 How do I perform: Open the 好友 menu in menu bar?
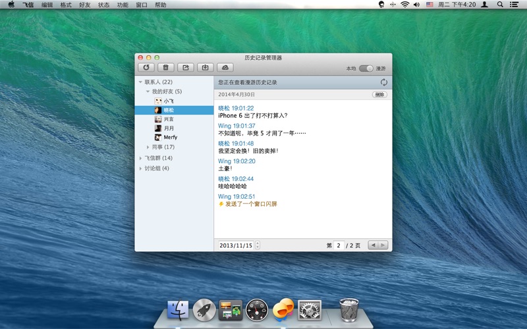point(85,5)
